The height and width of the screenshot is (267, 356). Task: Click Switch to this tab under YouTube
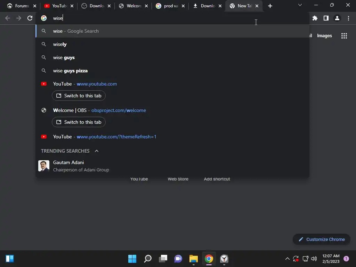pos(79,96)
